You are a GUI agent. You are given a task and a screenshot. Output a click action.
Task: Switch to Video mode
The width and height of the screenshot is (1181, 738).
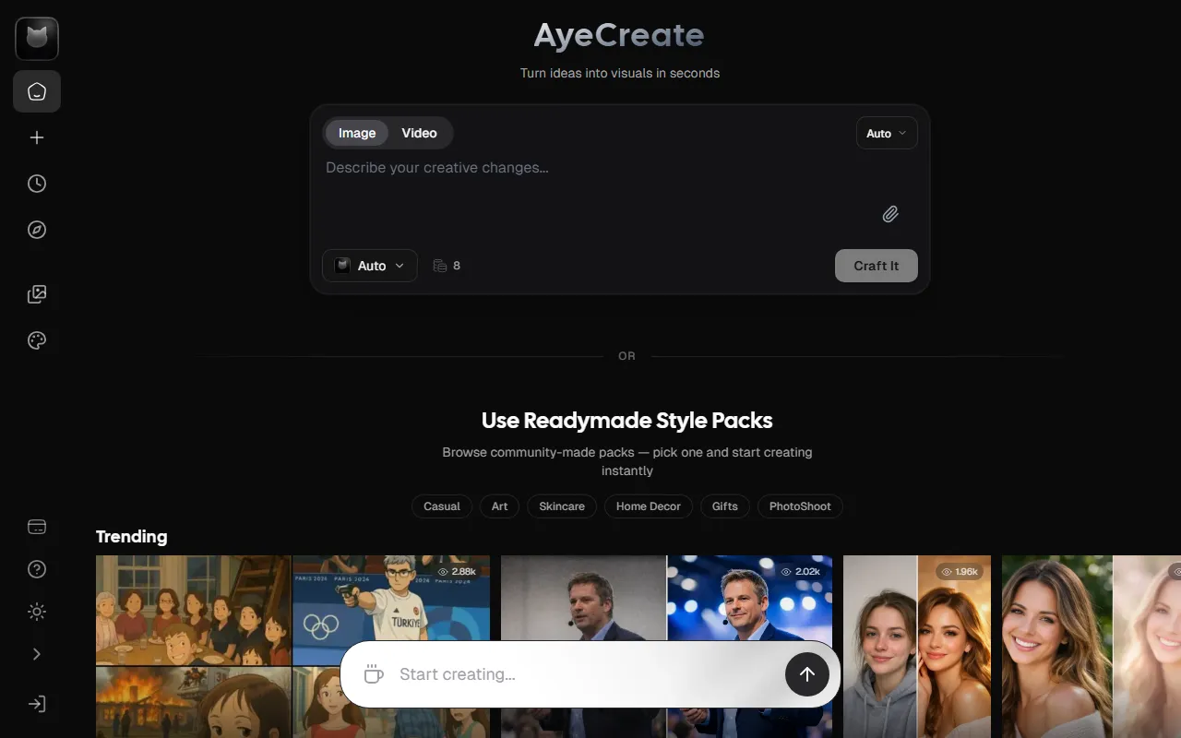(419, 133)
